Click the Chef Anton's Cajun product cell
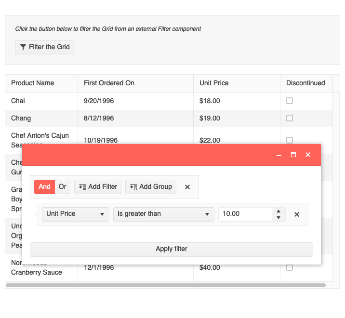This screenshot has height=318, width=345. tap(41, 136)
